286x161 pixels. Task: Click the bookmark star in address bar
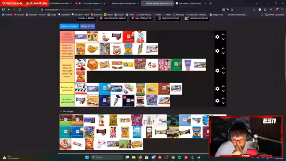232,9
